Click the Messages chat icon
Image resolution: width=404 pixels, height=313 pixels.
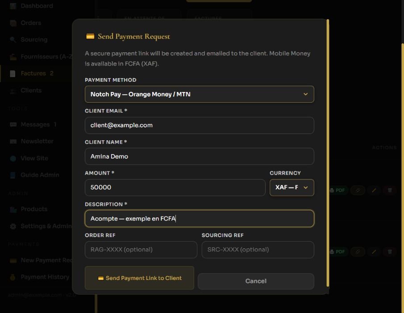click(13, 125)
